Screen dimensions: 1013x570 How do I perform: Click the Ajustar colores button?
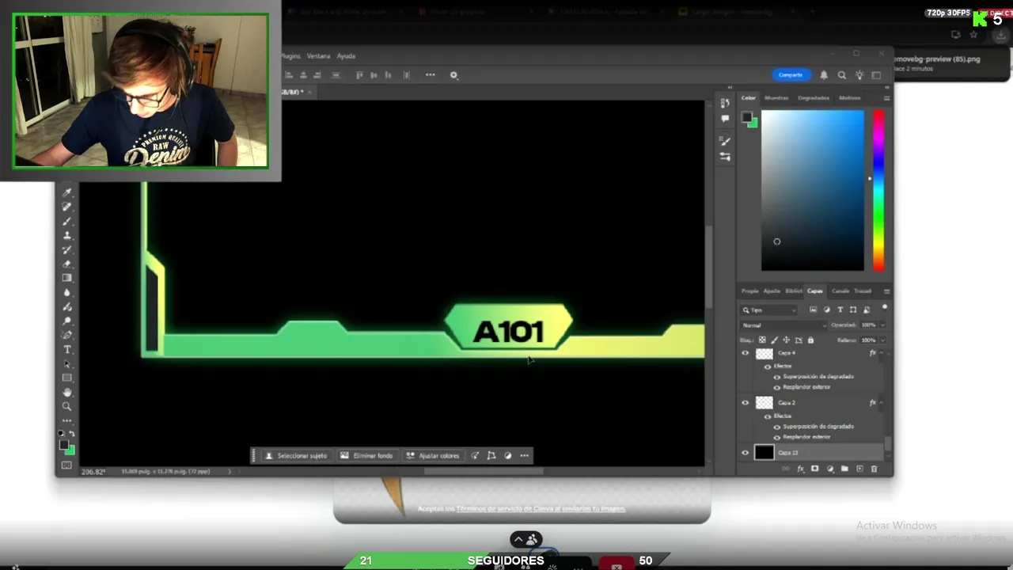click(432, 456)
